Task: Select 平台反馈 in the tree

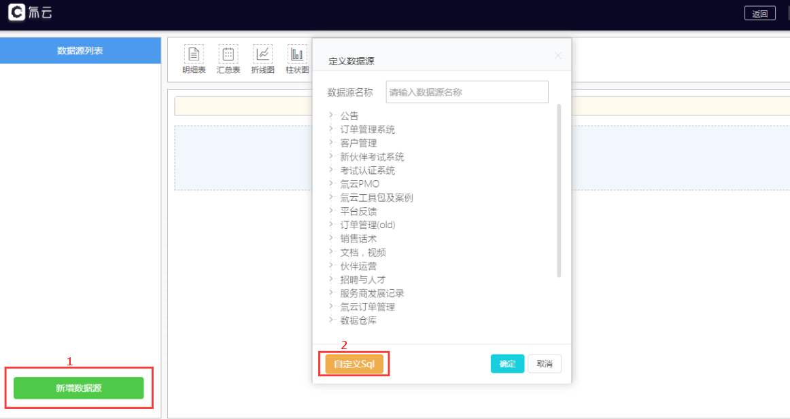Action: pyautogui.click(x=358, y=211)
